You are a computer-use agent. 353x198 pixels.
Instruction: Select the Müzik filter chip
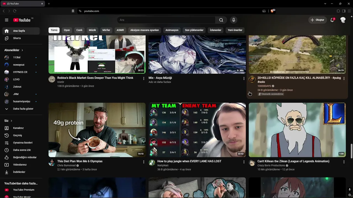click(x=92, y=30)
